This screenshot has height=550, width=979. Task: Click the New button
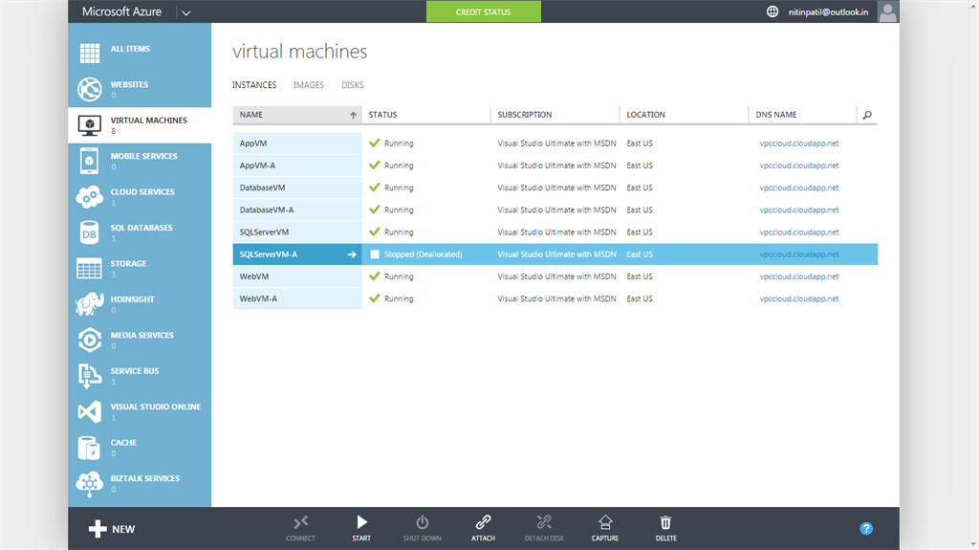tap(112, 529)
